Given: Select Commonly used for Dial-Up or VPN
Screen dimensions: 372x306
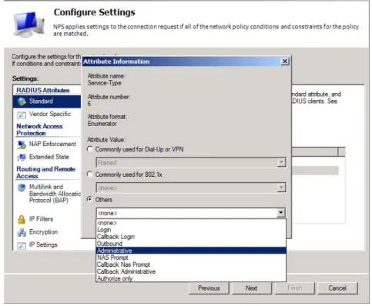Looking at the screenshot, I should click(89, 149).
